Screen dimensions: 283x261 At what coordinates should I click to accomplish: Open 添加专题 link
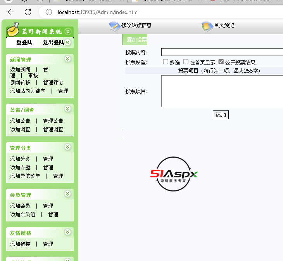click(20, 167)
